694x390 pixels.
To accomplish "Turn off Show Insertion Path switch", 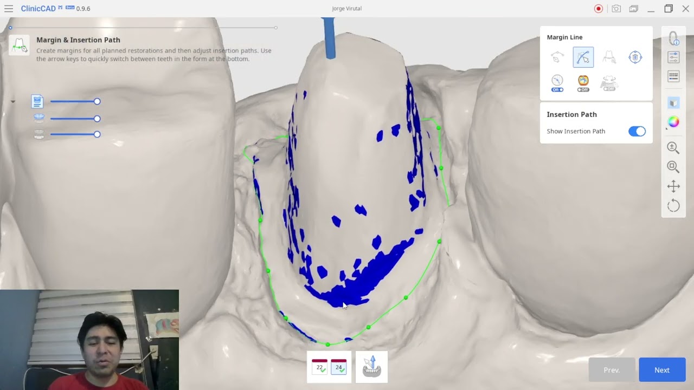I will [x=637, y=131].
